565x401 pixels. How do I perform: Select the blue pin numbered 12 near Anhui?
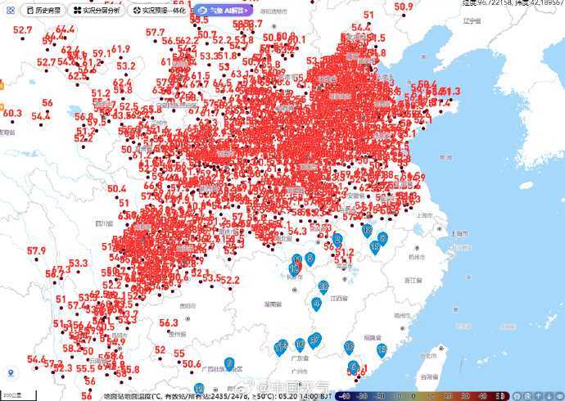tap(367, 231)
